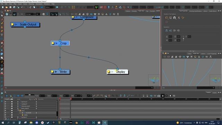
Task: Open the Edit menu
Action: [x=6, y=4]
